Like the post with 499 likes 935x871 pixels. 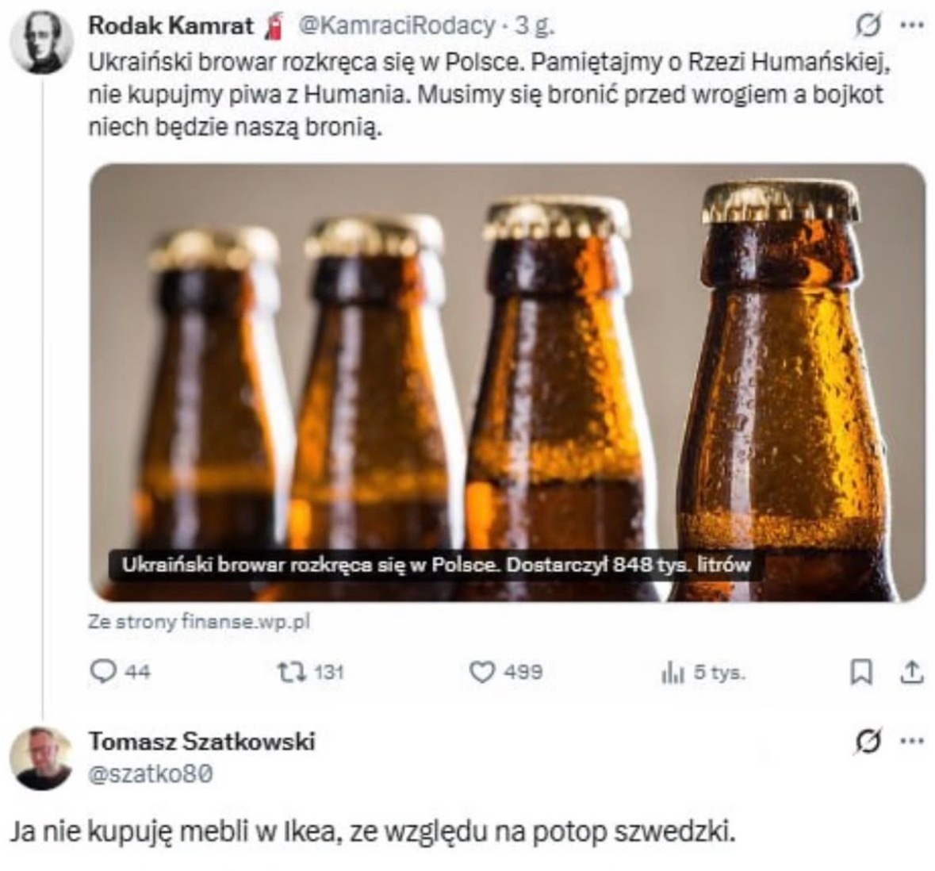(x=482, y=672)
